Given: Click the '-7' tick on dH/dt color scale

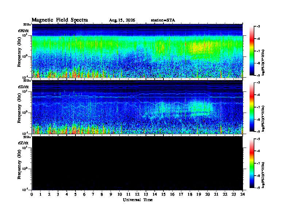Looking at the screenshot, I should (x=258, y=51).
